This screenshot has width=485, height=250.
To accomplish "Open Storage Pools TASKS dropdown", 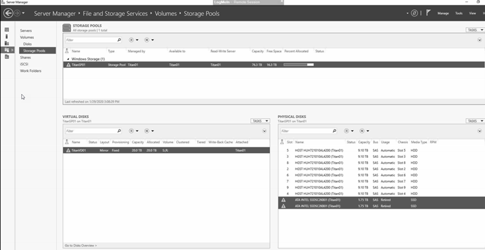I will point(475,30).
